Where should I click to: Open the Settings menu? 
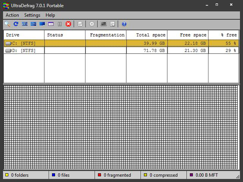pyautogui.click(x=32, y=15)
